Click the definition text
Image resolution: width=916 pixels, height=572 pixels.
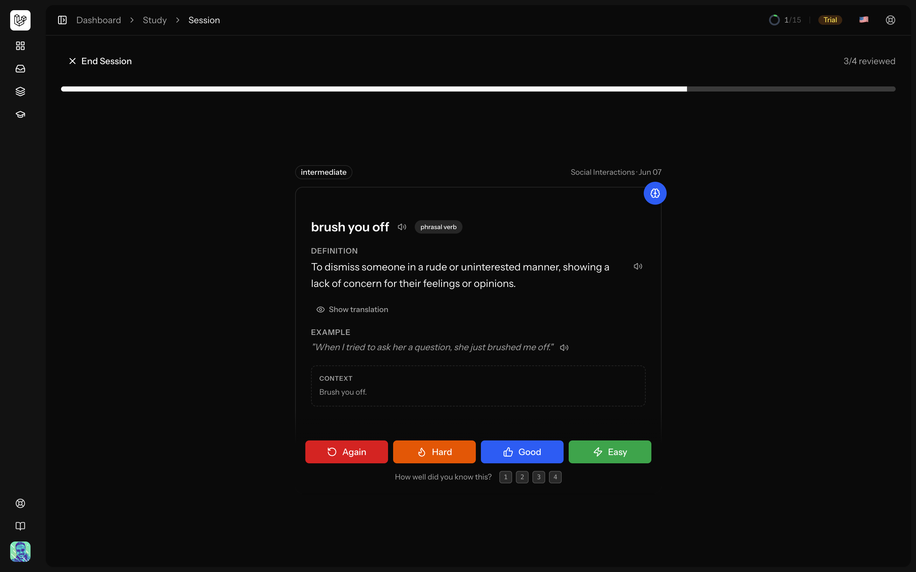point(460,275)
